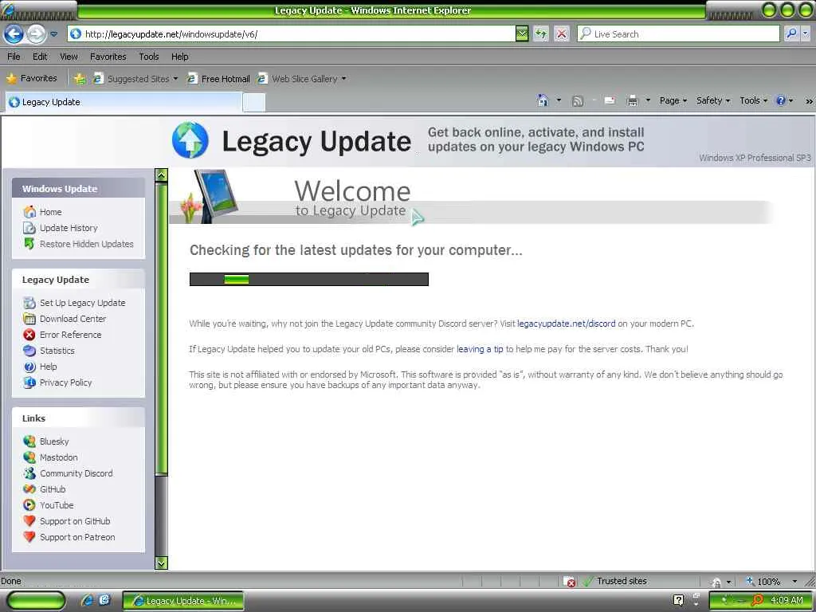Open the search provider dropdown arrow

point(806,33)
